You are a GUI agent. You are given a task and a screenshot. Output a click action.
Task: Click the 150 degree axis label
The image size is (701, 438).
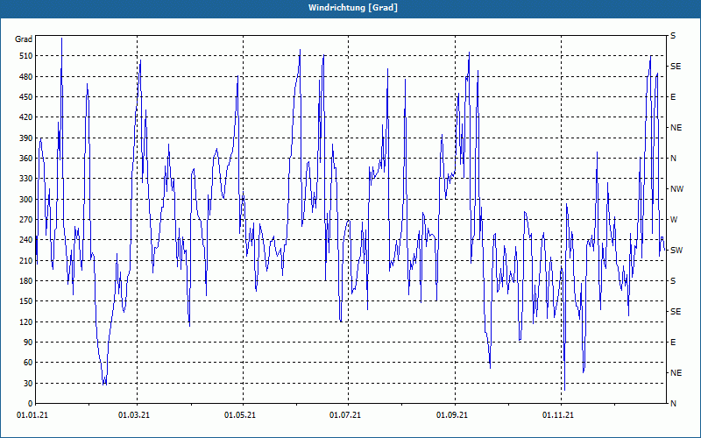26,301
